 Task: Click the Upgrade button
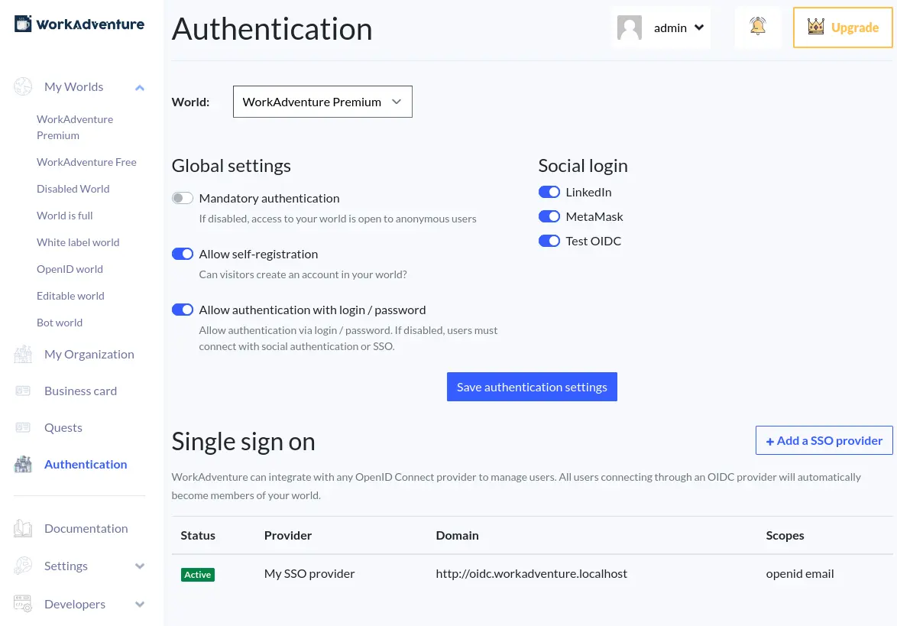coord(843,28)
